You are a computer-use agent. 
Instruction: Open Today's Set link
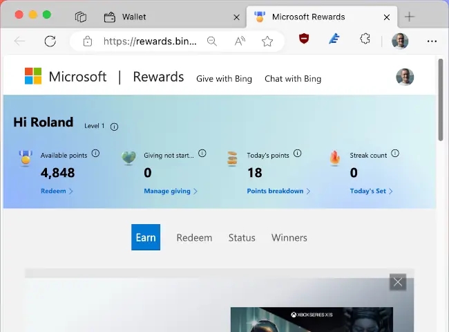[371, 191]
